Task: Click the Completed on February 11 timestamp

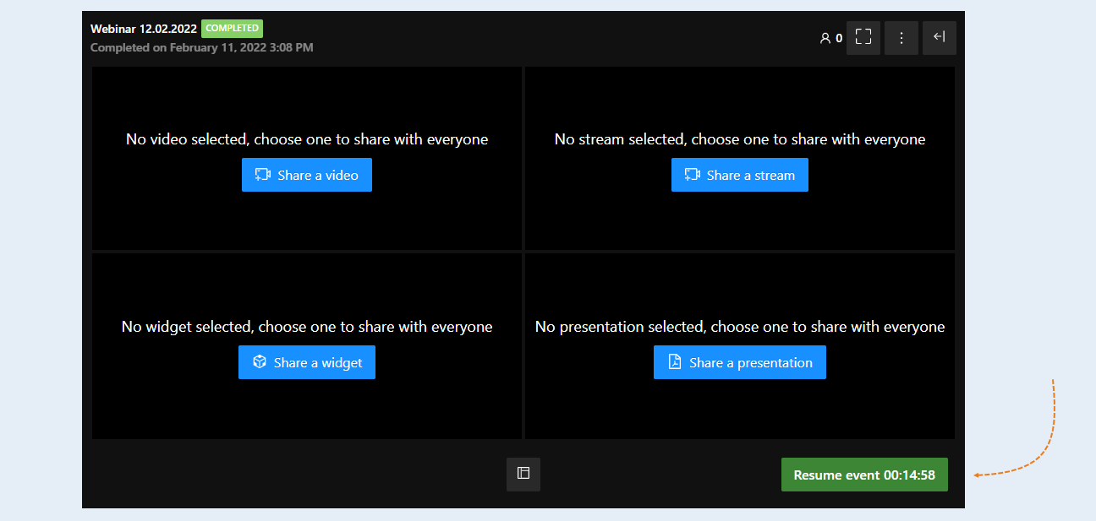Action: [x=202, y=47]
